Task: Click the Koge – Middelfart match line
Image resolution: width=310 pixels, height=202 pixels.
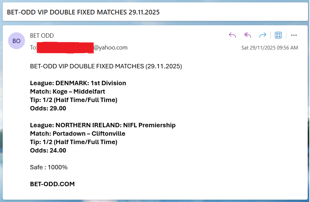Action: (x=67, y=91)
